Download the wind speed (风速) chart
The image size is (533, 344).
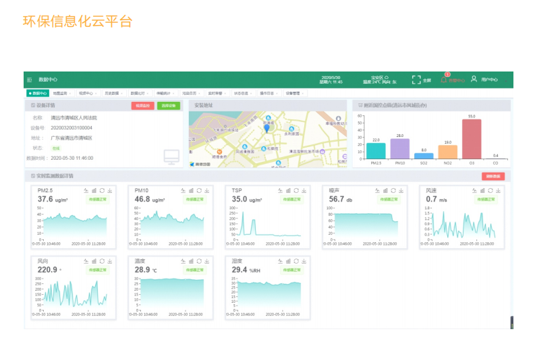pos(497,191)
